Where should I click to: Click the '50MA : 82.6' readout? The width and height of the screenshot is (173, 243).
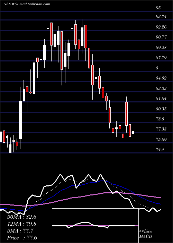[21, 217]
